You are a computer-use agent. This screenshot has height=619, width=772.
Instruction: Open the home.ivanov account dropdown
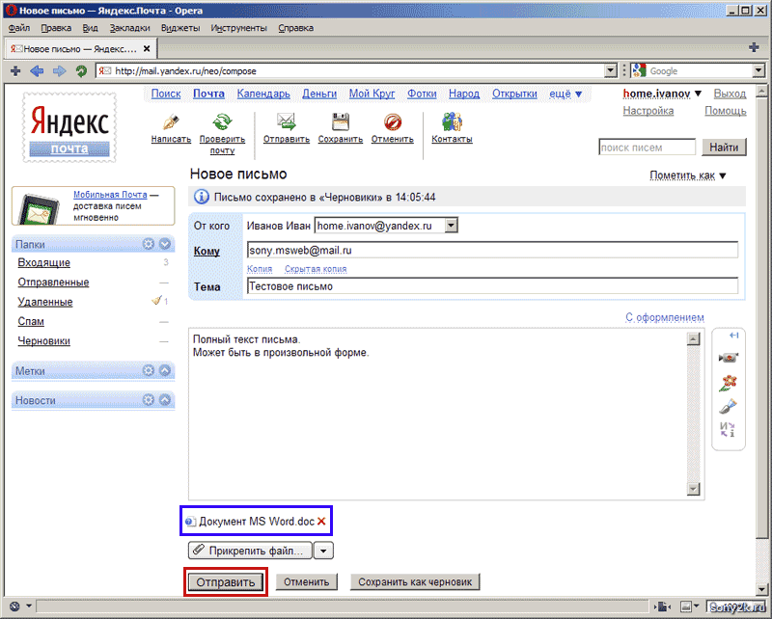[x=662, y=94]
